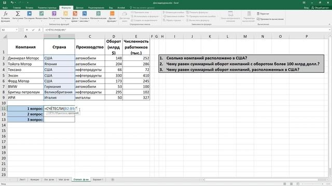
Task: Open the Лист1 sheet tab
Action: tap(22, 179)
